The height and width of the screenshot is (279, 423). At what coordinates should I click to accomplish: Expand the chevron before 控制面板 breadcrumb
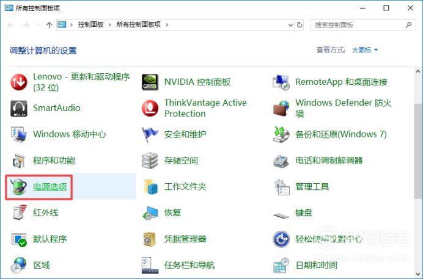point(72,25)
